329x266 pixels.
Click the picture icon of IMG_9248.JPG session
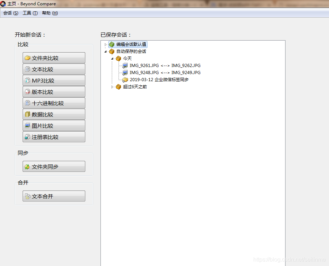(125, 73)
